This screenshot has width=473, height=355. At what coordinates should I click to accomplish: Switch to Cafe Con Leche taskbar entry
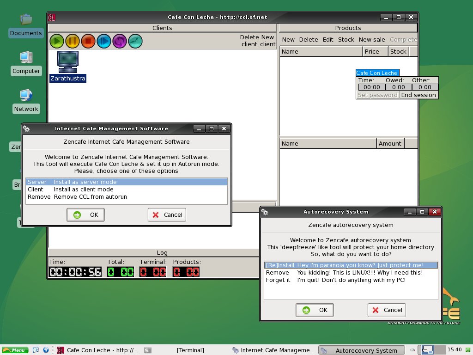98,350
